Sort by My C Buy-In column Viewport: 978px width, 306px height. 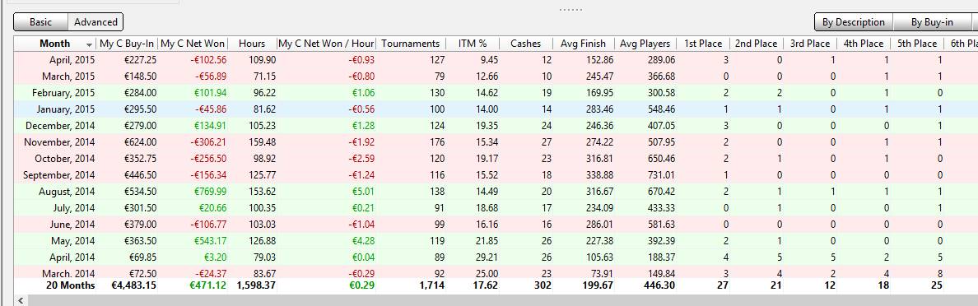tap(127, 44)
